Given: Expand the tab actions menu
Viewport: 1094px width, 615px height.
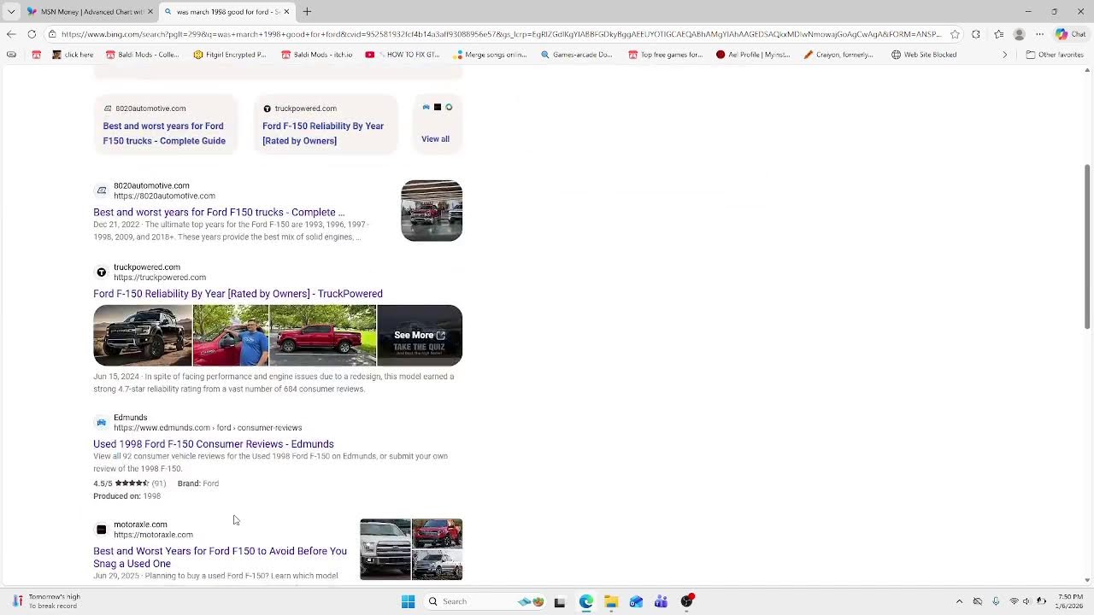Looking at the screenshot, I should tap(11, 11).
